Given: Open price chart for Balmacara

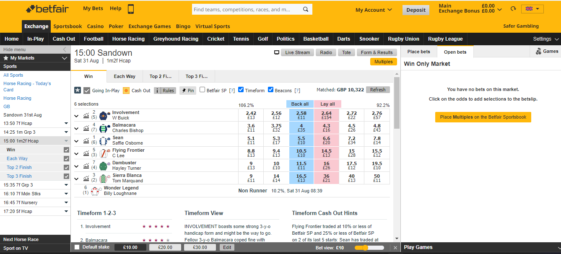Looking at the screenshot, I should click(86, 128).
